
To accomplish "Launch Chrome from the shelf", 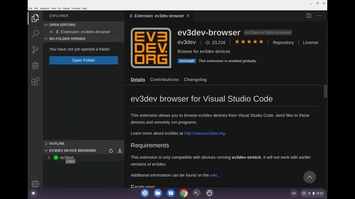I will pos(184,193).
